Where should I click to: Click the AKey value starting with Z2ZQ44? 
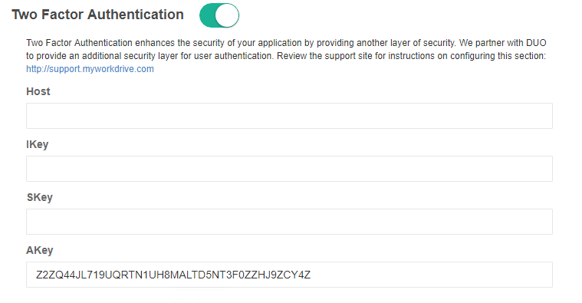coord(173,275)
